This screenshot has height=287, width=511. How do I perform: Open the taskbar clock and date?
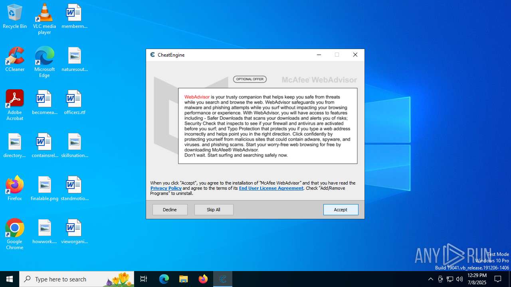[477, 279]
